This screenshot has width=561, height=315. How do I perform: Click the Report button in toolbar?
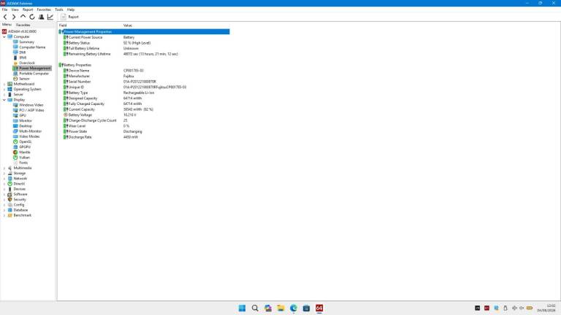click(70, 17)
